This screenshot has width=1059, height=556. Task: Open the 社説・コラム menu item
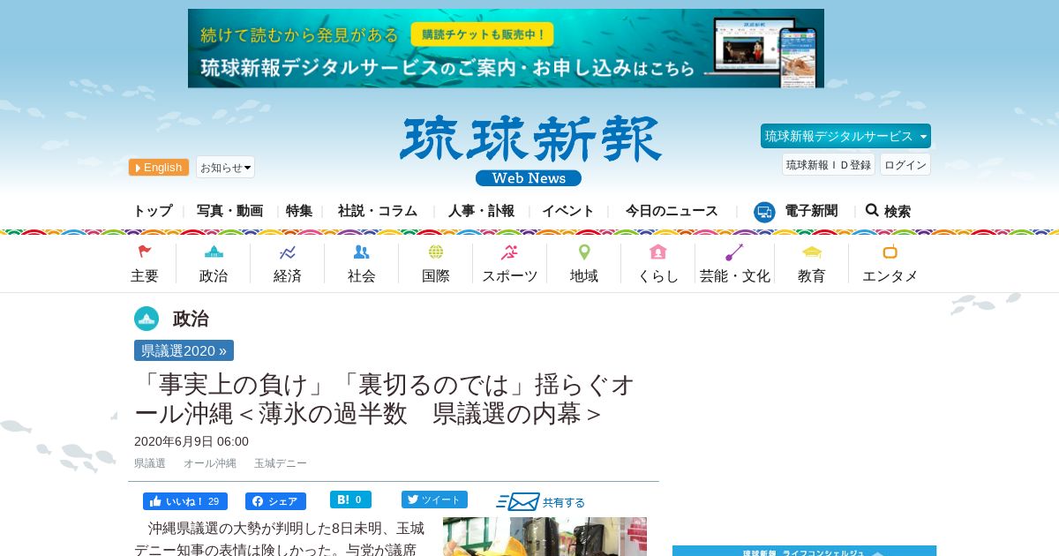tap(378, 211)
